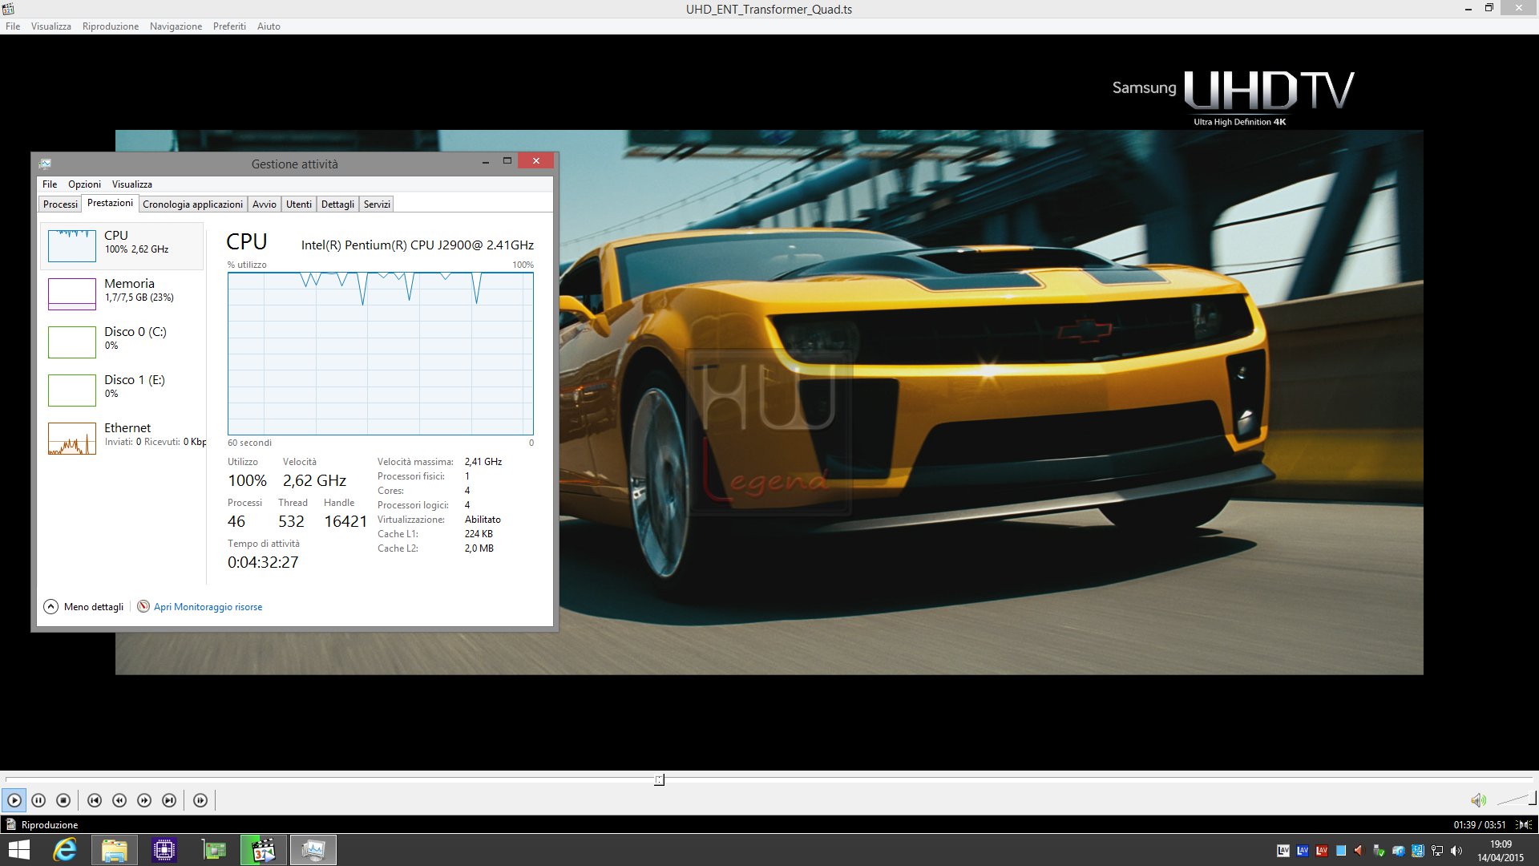The width and height of the screenshot is (1539, 866).
Task: Click the fast-forward (increase speed) button
Action: [x=144, y=800]
